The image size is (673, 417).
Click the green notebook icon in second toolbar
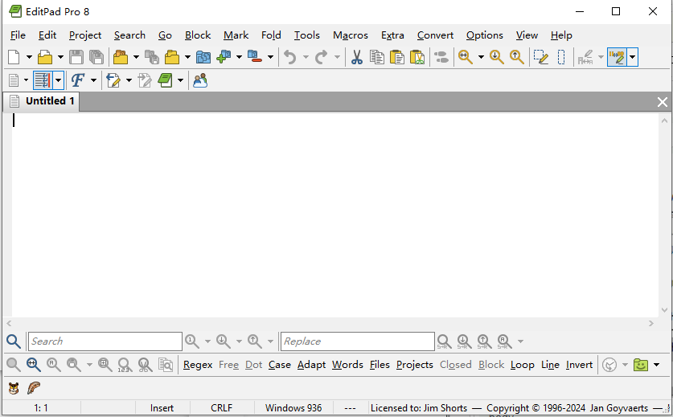tap(165, 80)
